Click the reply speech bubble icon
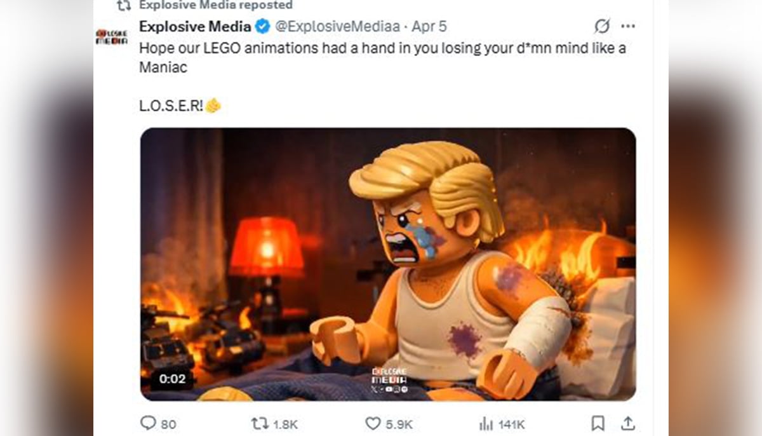Screen dimensions: 762x436 point(147,423)
